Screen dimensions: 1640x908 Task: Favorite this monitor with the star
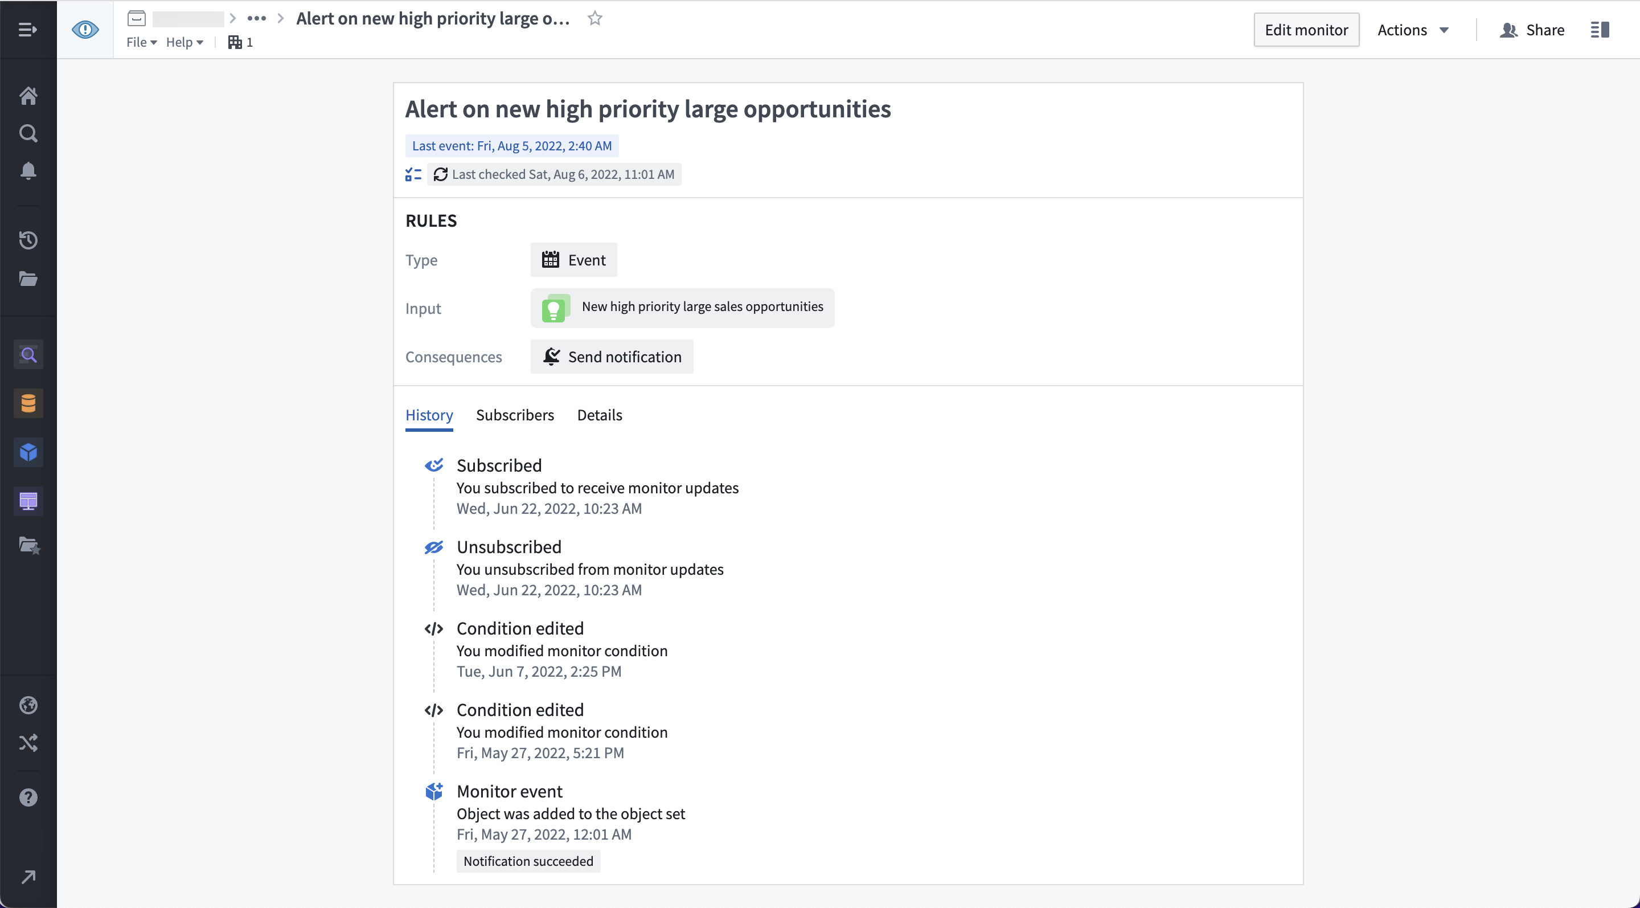[594, 18]
